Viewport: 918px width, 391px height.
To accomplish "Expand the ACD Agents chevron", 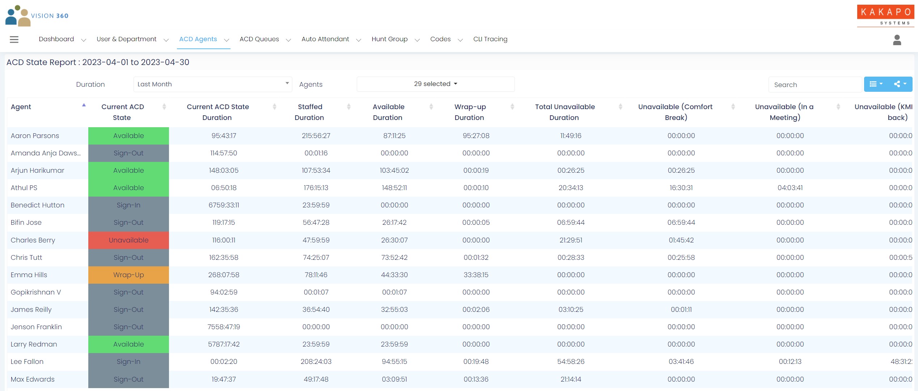I will pyautogui.click(x=227, y=40).
